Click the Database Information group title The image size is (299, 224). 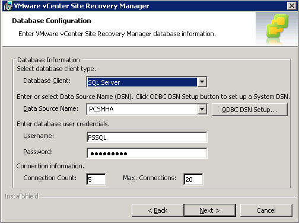[49, 60]
